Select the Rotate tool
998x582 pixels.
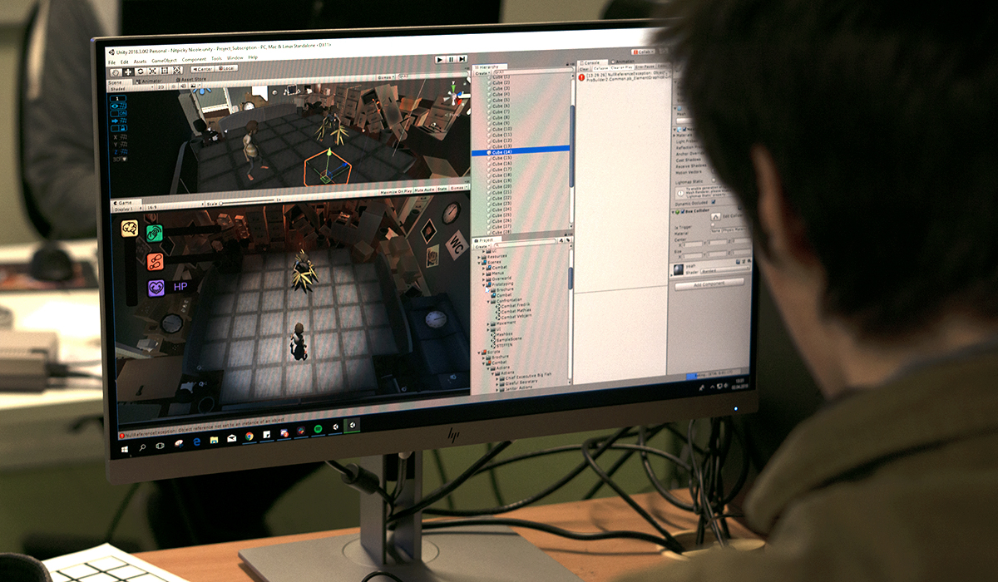(x=141, y=71)
